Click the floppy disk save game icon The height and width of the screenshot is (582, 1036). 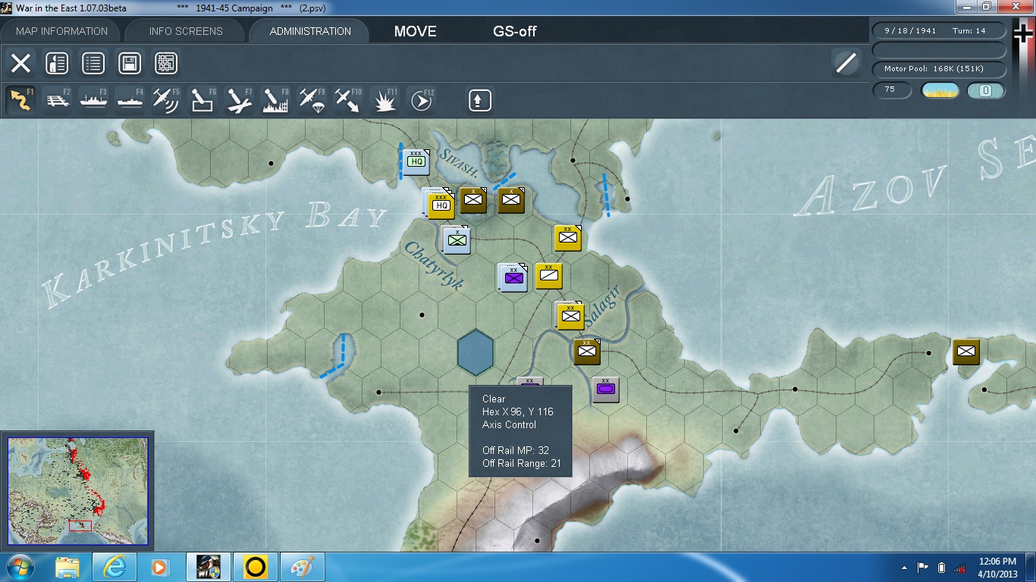pyautogui.click(x=130, y=63)
